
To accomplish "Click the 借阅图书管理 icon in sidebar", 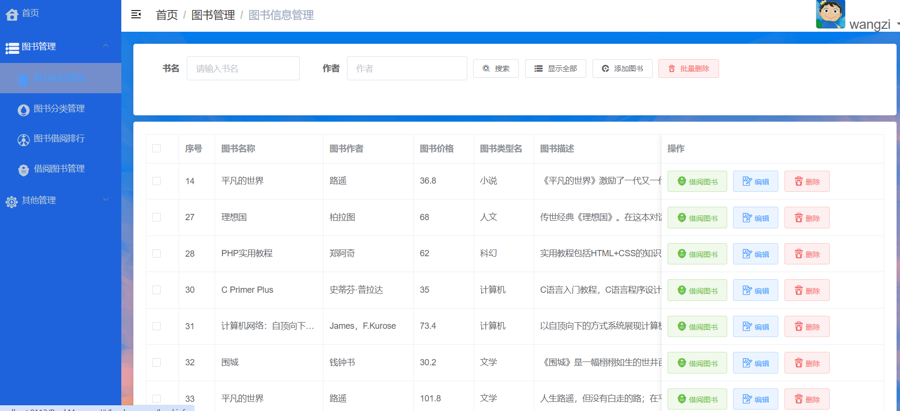I will point(24,170).
